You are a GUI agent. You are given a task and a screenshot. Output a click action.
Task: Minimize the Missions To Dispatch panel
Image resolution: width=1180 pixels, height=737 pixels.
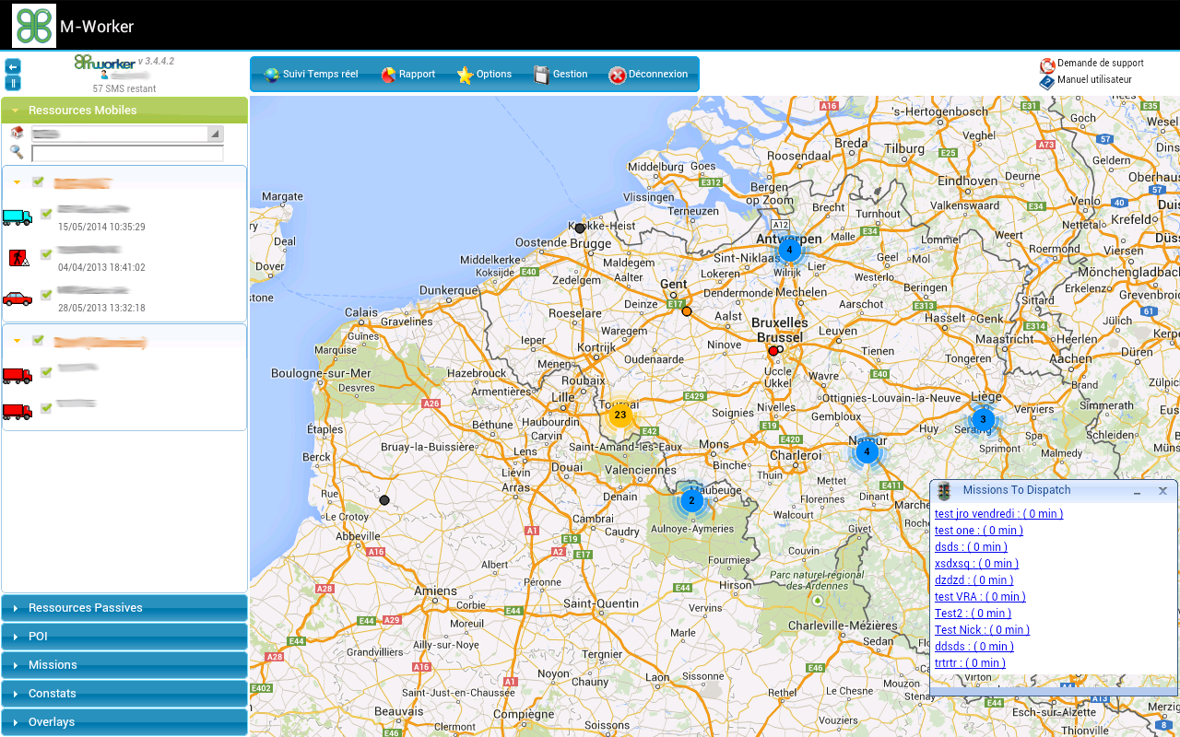point(1138,491)
